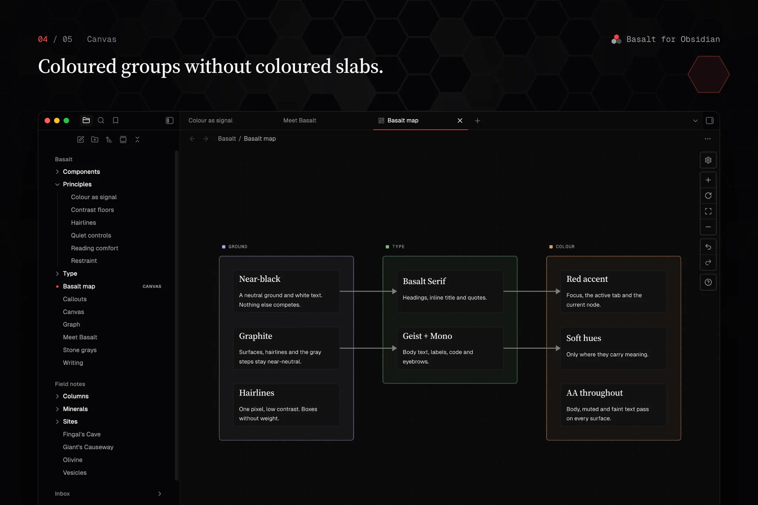Redo canvas action
The image size is (758, 505).
tap(708, 262)
